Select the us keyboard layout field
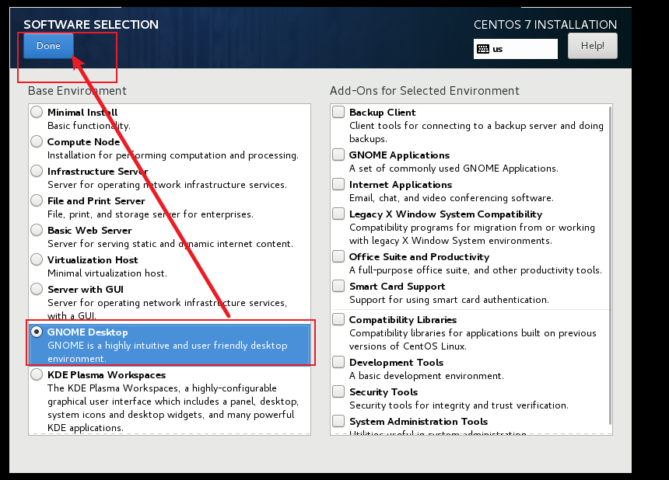 [x=516, y=49]
